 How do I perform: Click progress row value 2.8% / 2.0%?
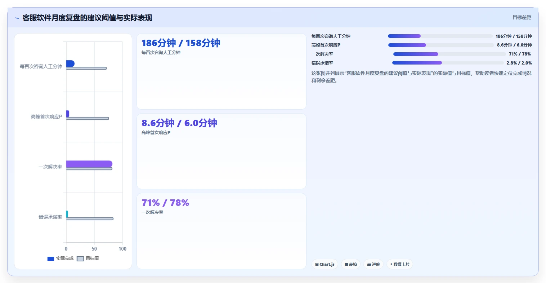coord(519,63)
